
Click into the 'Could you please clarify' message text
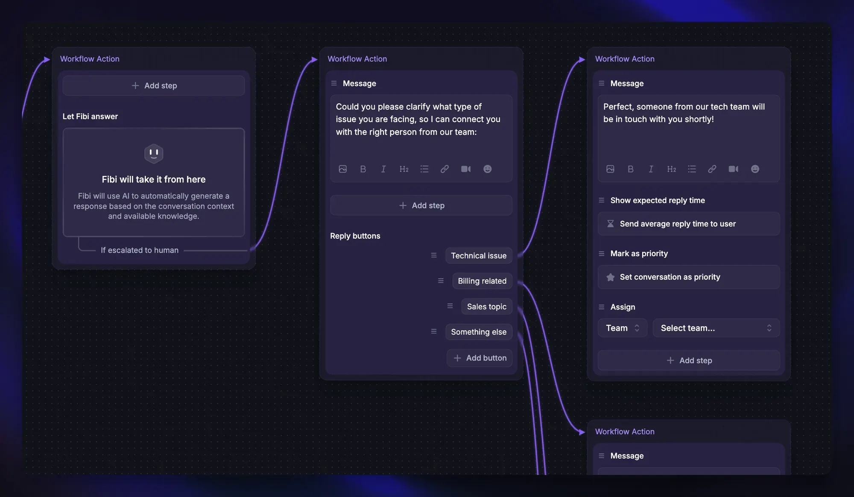point(418,119)
